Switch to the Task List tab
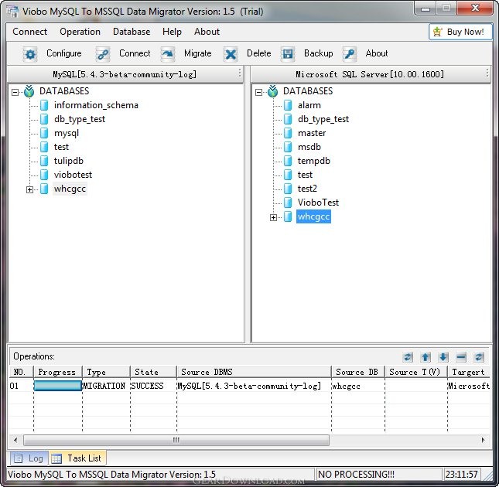Viewport: 499px width, 487px height. [x=77, y=458]
